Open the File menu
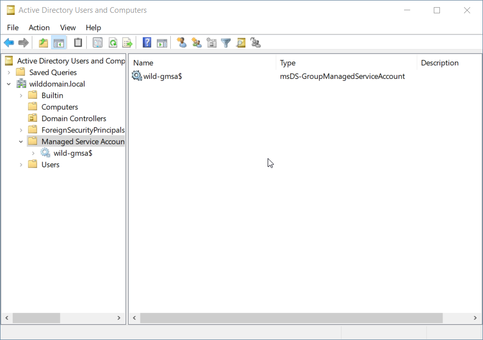 click(13, 28)
